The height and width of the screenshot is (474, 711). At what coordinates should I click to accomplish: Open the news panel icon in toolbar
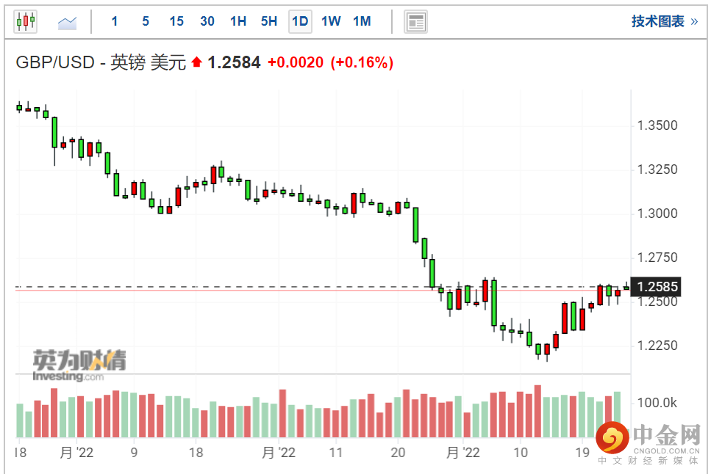pos(415,21)
